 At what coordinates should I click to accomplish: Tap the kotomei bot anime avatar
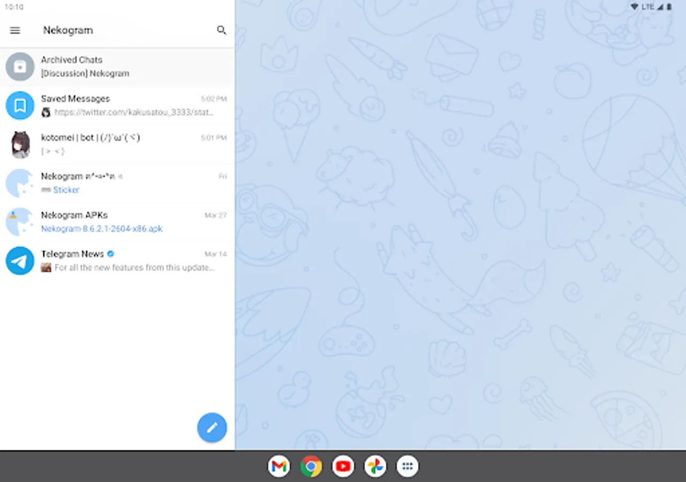[x=20, y=145]
